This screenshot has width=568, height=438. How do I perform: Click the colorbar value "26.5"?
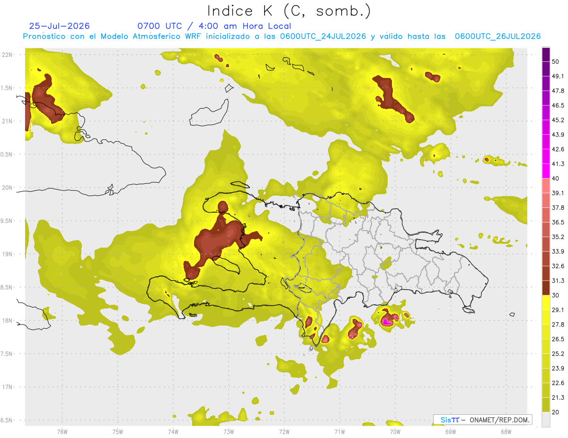(558, 339)
